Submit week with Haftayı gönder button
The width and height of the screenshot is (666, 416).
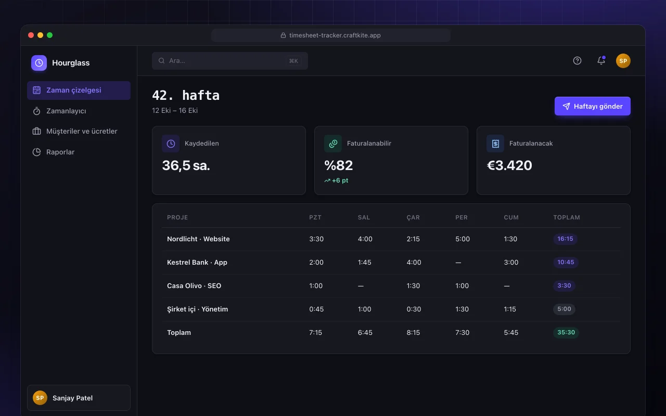[x=593, y=106]
